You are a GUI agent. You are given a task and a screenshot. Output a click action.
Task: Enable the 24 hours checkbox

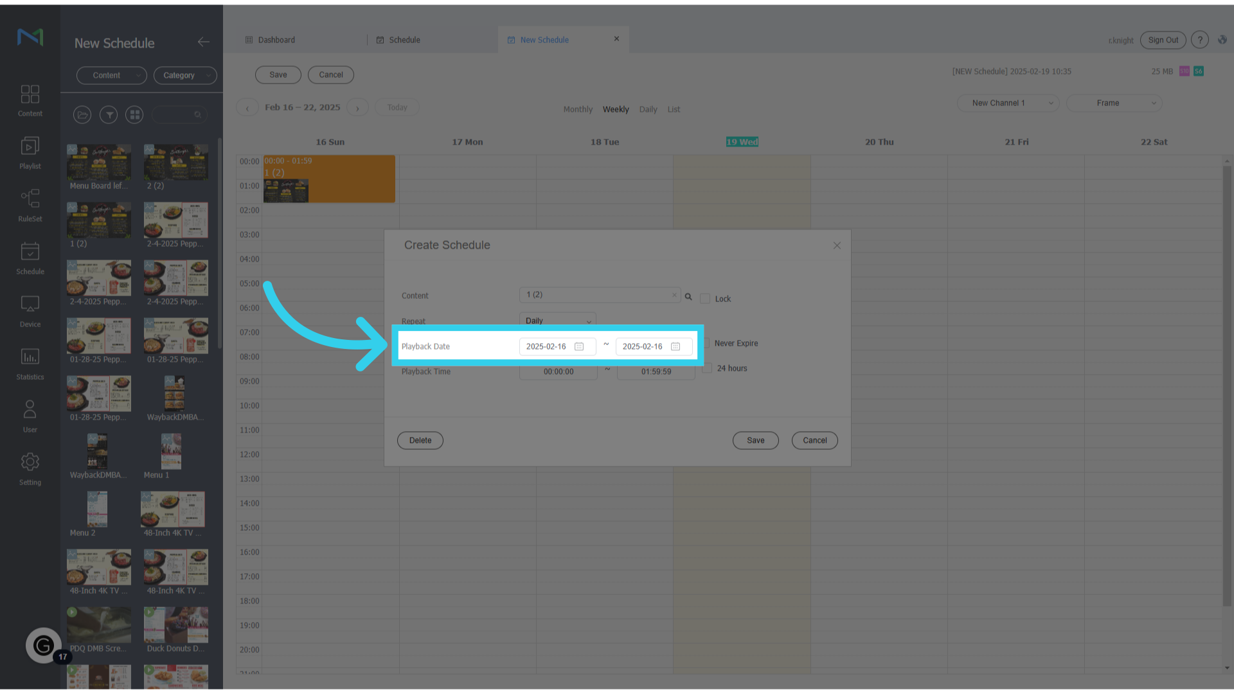pyautogui.click(x=707, y=368)
